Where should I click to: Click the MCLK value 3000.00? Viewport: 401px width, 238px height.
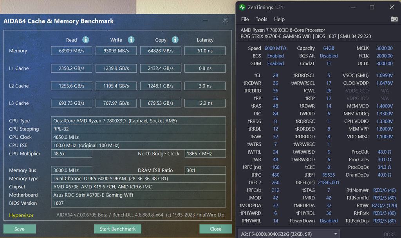[385, 48]
